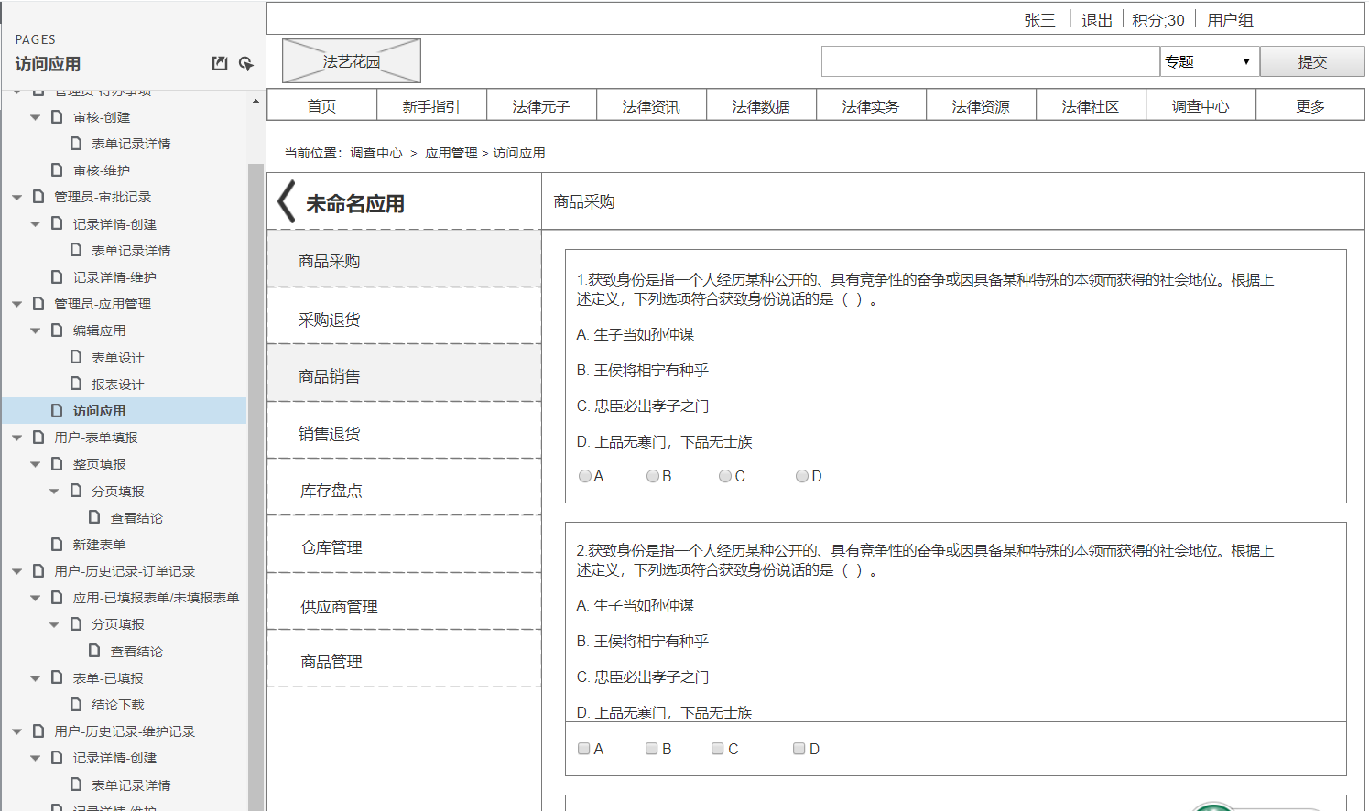The height and width of the screenshot is (811, 1369).
Task: Click page icon of 表单设计 tree row
Action: [x=76, y=357]
